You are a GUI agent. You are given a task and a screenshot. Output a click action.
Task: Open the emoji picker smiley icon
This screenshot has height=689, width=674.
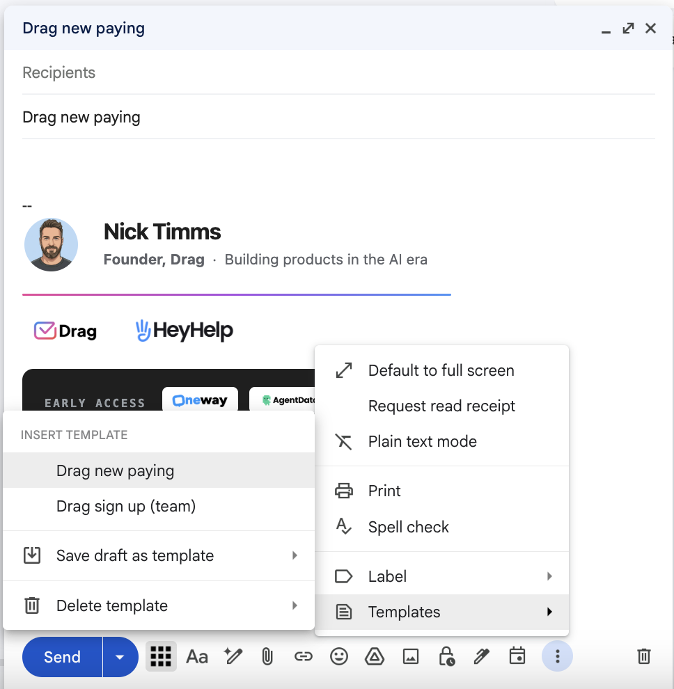pyautogui.click(x=339, y=656)
